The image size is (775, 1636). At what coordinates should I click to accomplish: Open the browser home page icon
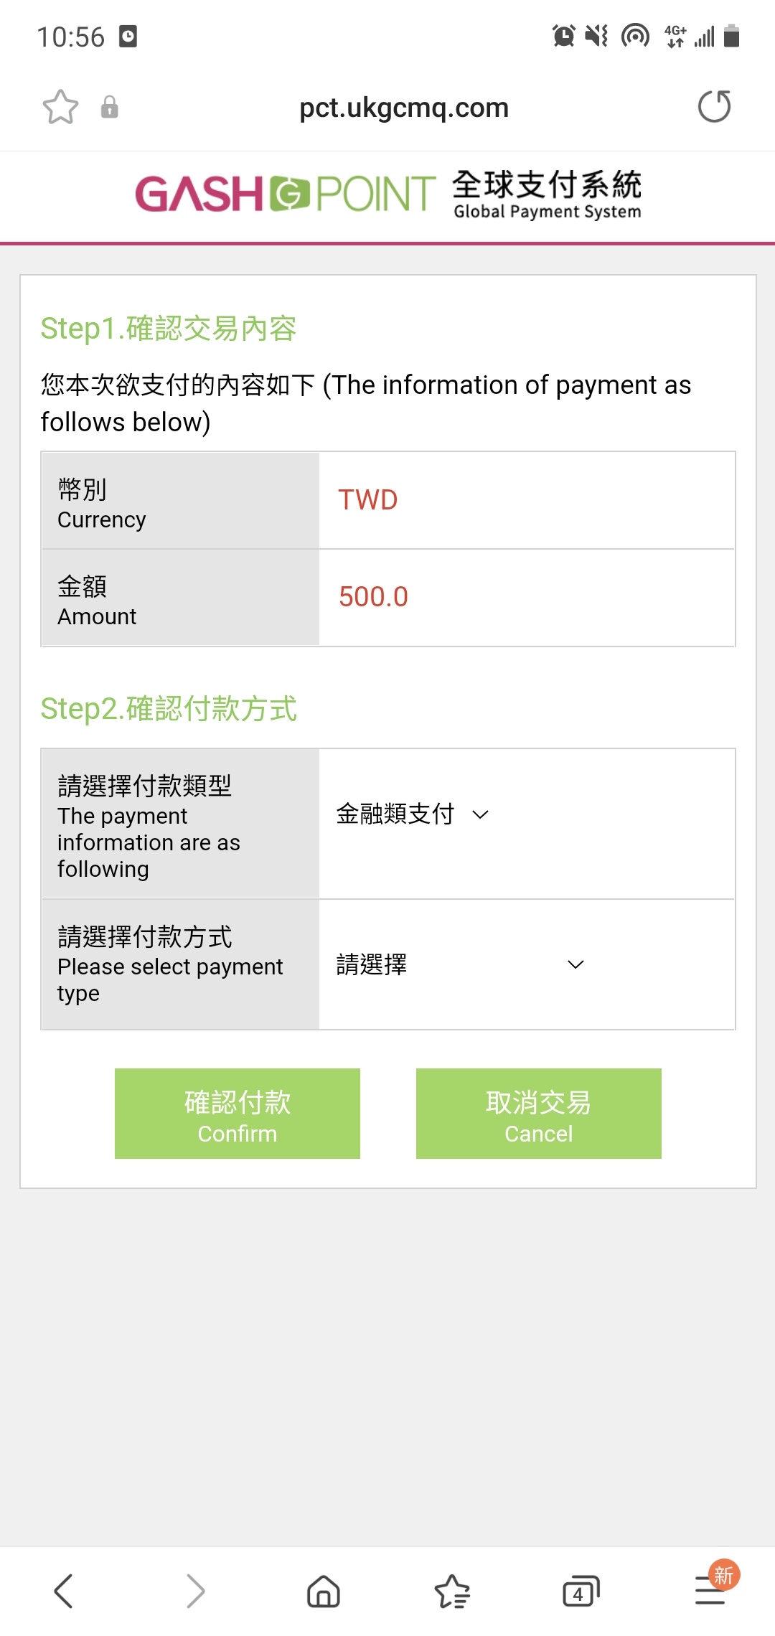(x=323, y=1591)
